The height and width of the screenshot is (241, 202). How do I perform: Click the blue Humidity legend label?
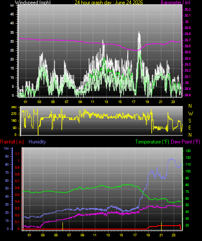pyautogui.click(x=37, y=142)
